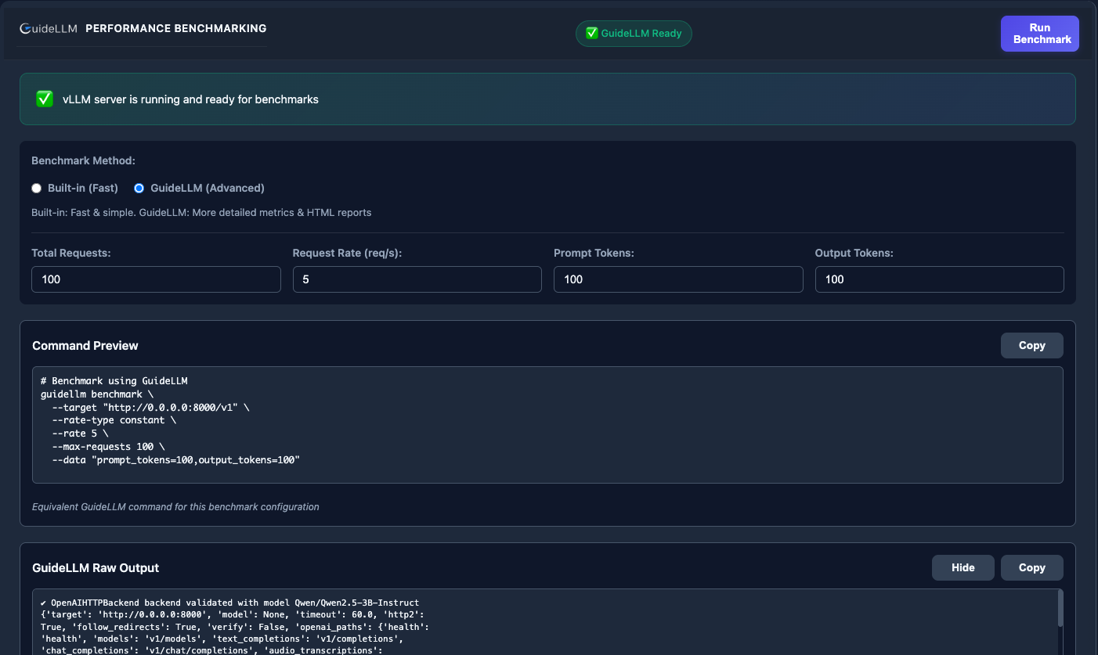The image size is (1098, 655).
Task: Click the PERFORMANCE BENCHMARKING header title
Action: [x=175, y=28]
